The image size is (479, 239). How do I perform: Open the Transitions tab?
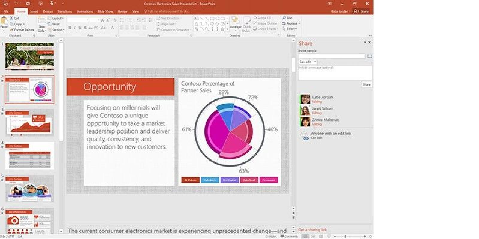point(65,11)
